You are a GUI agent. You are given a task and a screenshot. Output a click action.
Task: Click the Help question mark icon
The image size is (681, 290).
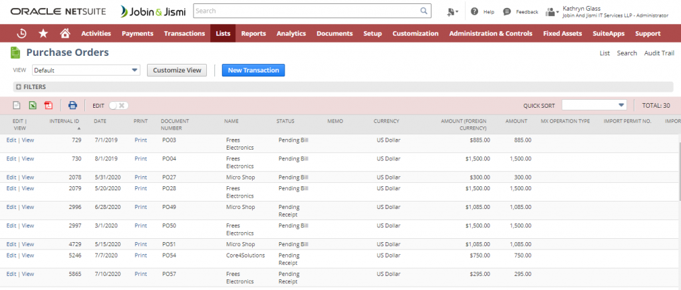coord(475,11)
